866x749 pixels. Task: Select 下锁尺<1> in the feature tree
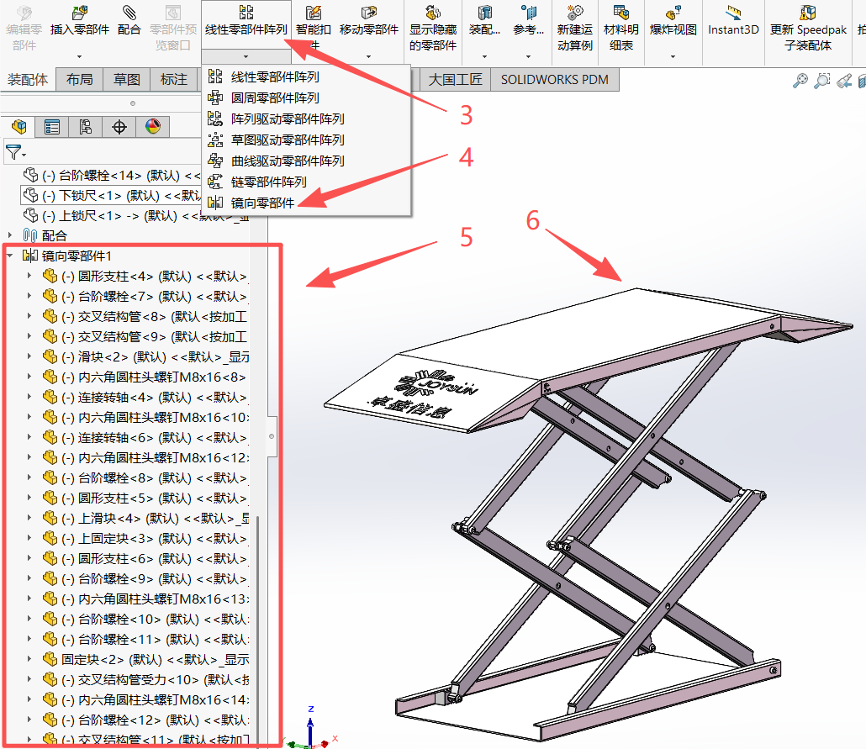92,195
